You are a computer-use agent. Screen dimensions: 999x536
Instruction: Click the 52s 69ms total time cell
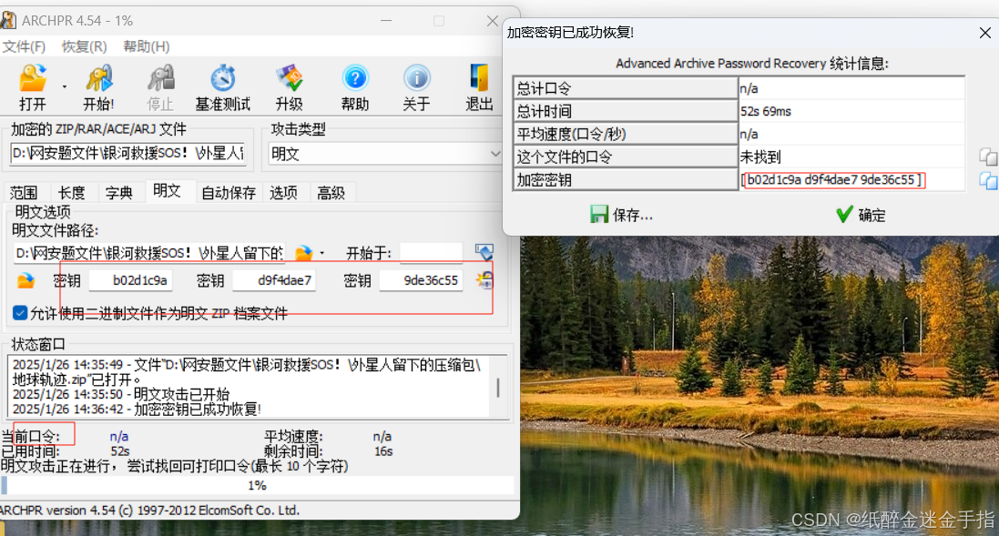851,111
